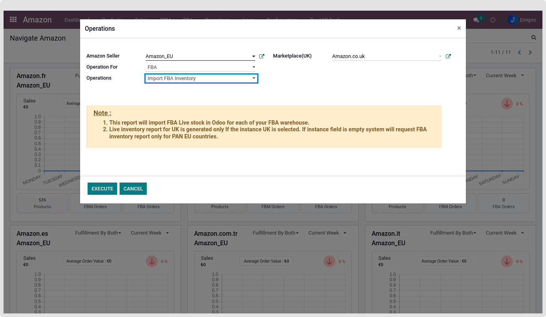Screen dimensions: 546x317
Task: Click the Amazon app title
Action: [37, 20]
